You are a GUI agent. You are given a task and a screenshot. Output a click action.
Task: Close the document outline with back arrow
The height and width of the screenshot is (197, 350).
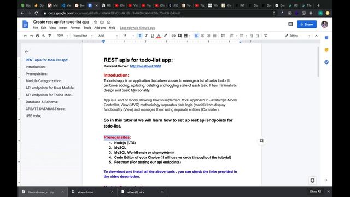pos(27,51)
